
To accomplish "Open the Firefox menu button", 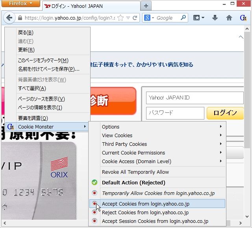I will [x=21, y=4].
